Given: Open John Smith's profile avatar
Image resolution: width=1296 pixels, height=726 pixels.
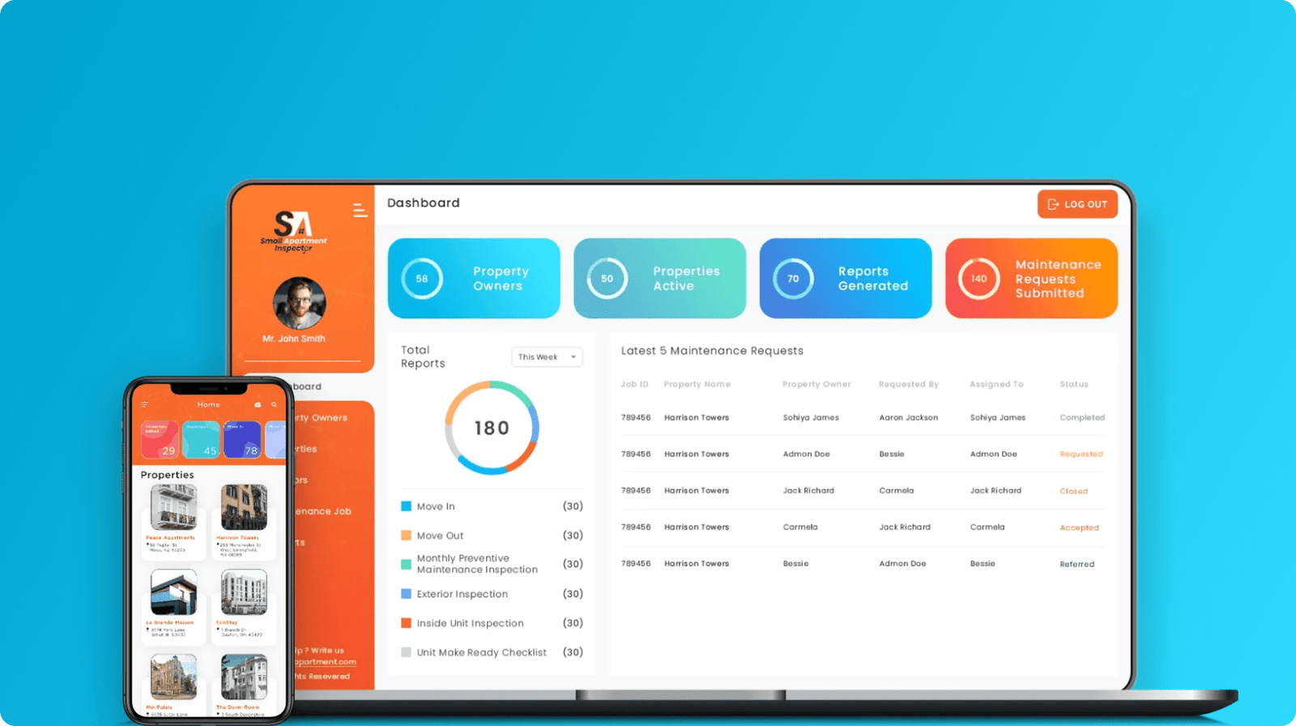Looking at the screenshot, I should 299,304.
